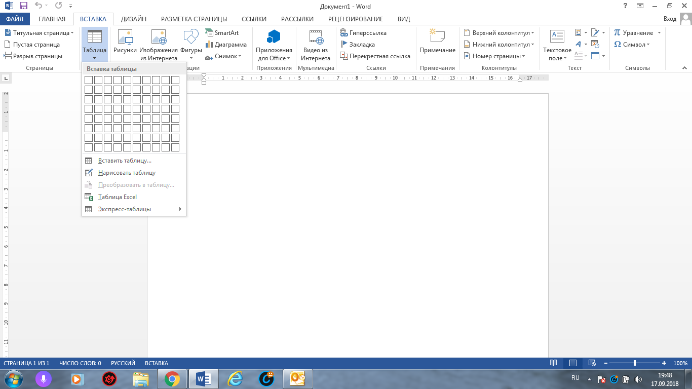Select the top-left cell of table grid
The height and width of the screenshot is (389, 692).
(89, 80)
